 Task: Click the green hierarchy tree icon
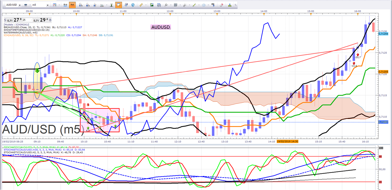pos(230,5)
